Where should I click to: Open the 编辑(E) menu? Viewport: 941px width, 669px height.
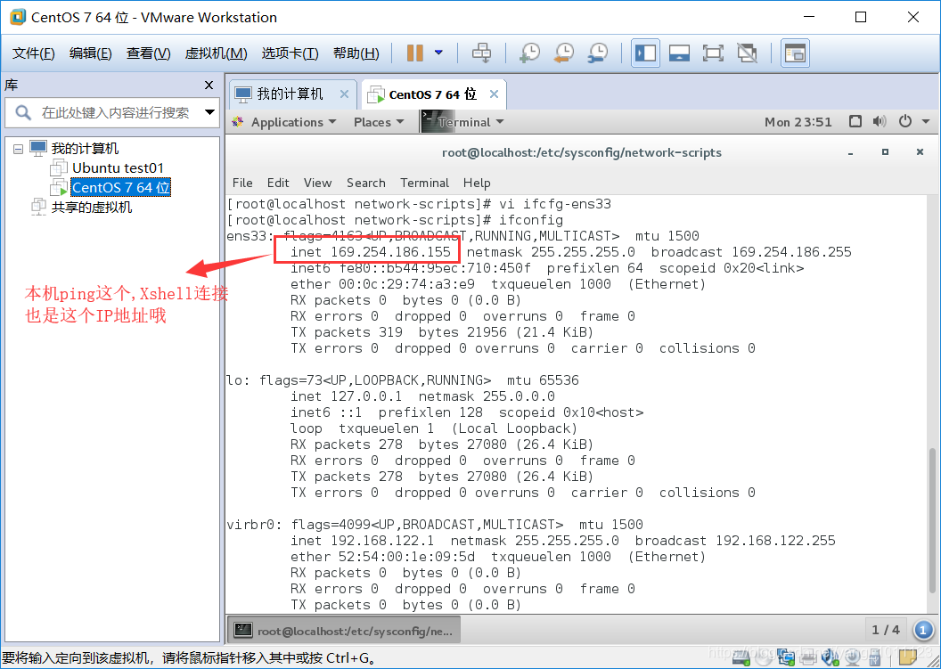point(91,53)
